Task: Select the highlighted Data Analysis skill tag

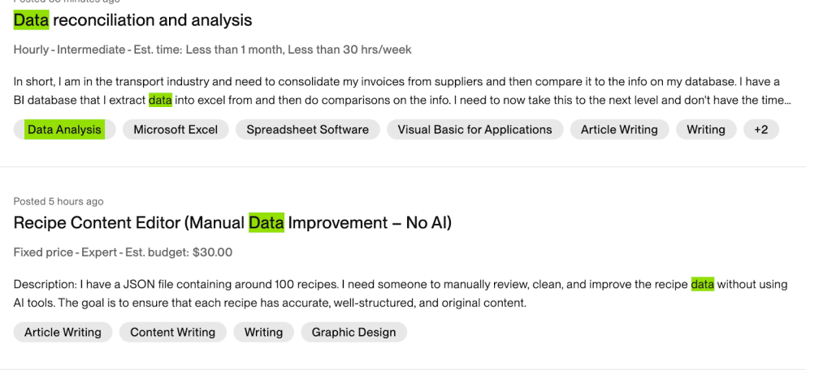Action: tap(64, 130)
